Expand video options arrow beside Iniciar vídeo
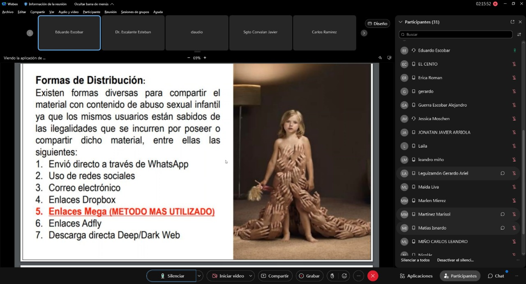The width and height of the screenshot is (526, 284). click(x=251, y=276)
